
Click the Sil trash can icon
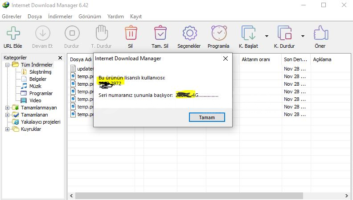pyautogui.click(x=131, y=33)
